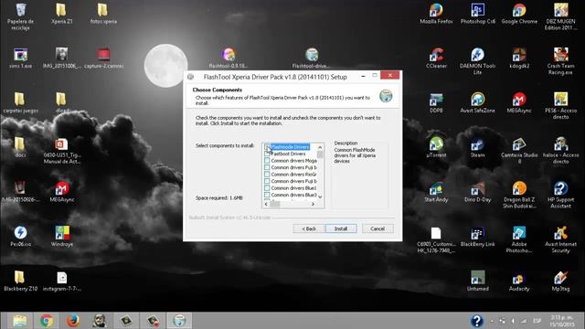Click the ESP language indicator
The image size is (585, 329).
coord(537,321)
